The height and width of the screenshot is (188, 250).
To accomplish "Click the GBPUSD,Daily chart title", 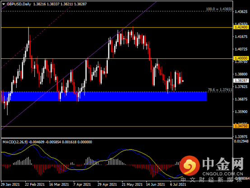I will pyautogui.click(x=19, y=4).
